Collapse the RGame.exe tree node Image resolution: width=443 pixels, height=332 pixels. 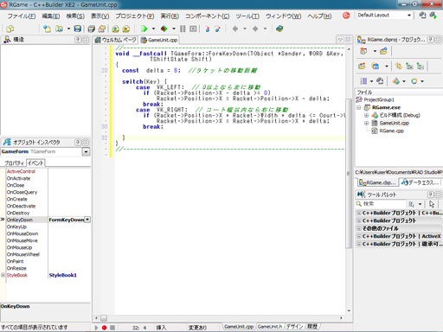pos(358,107)
